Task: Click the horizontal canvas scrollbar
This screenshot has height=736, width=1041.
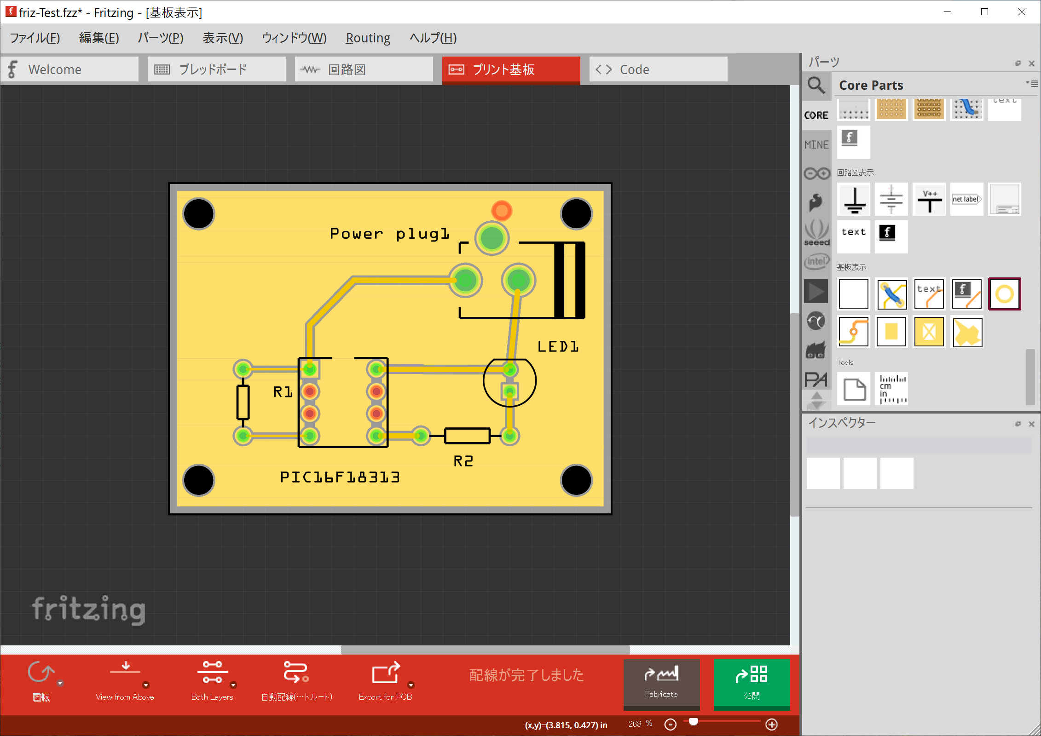Action: click(485, 650)
